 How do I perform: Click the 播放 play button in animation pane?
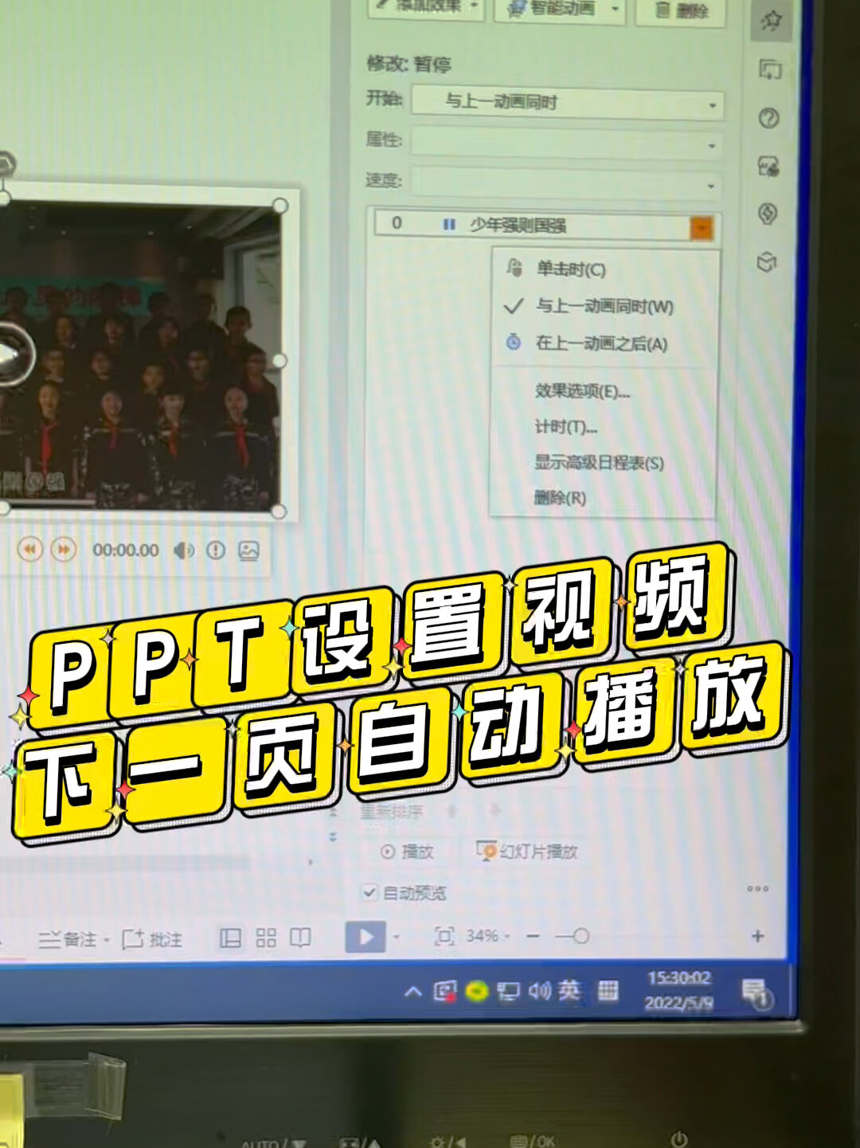[406, 852]
